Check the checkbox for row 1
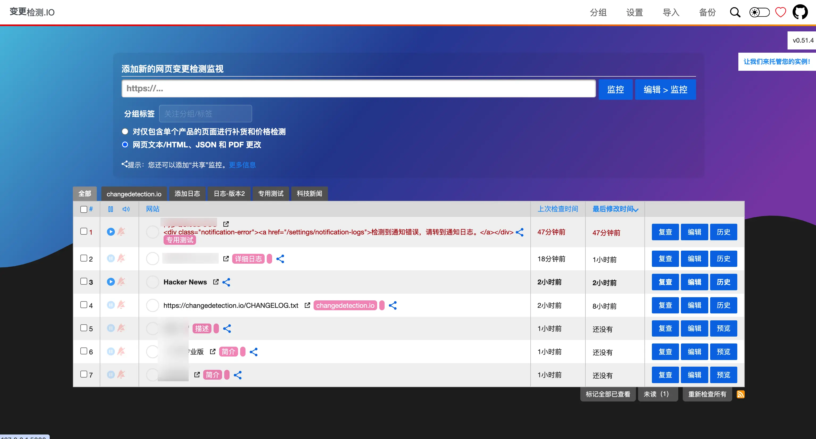The image size is (816, 439). pyautogui.click(x=84, y=231)
